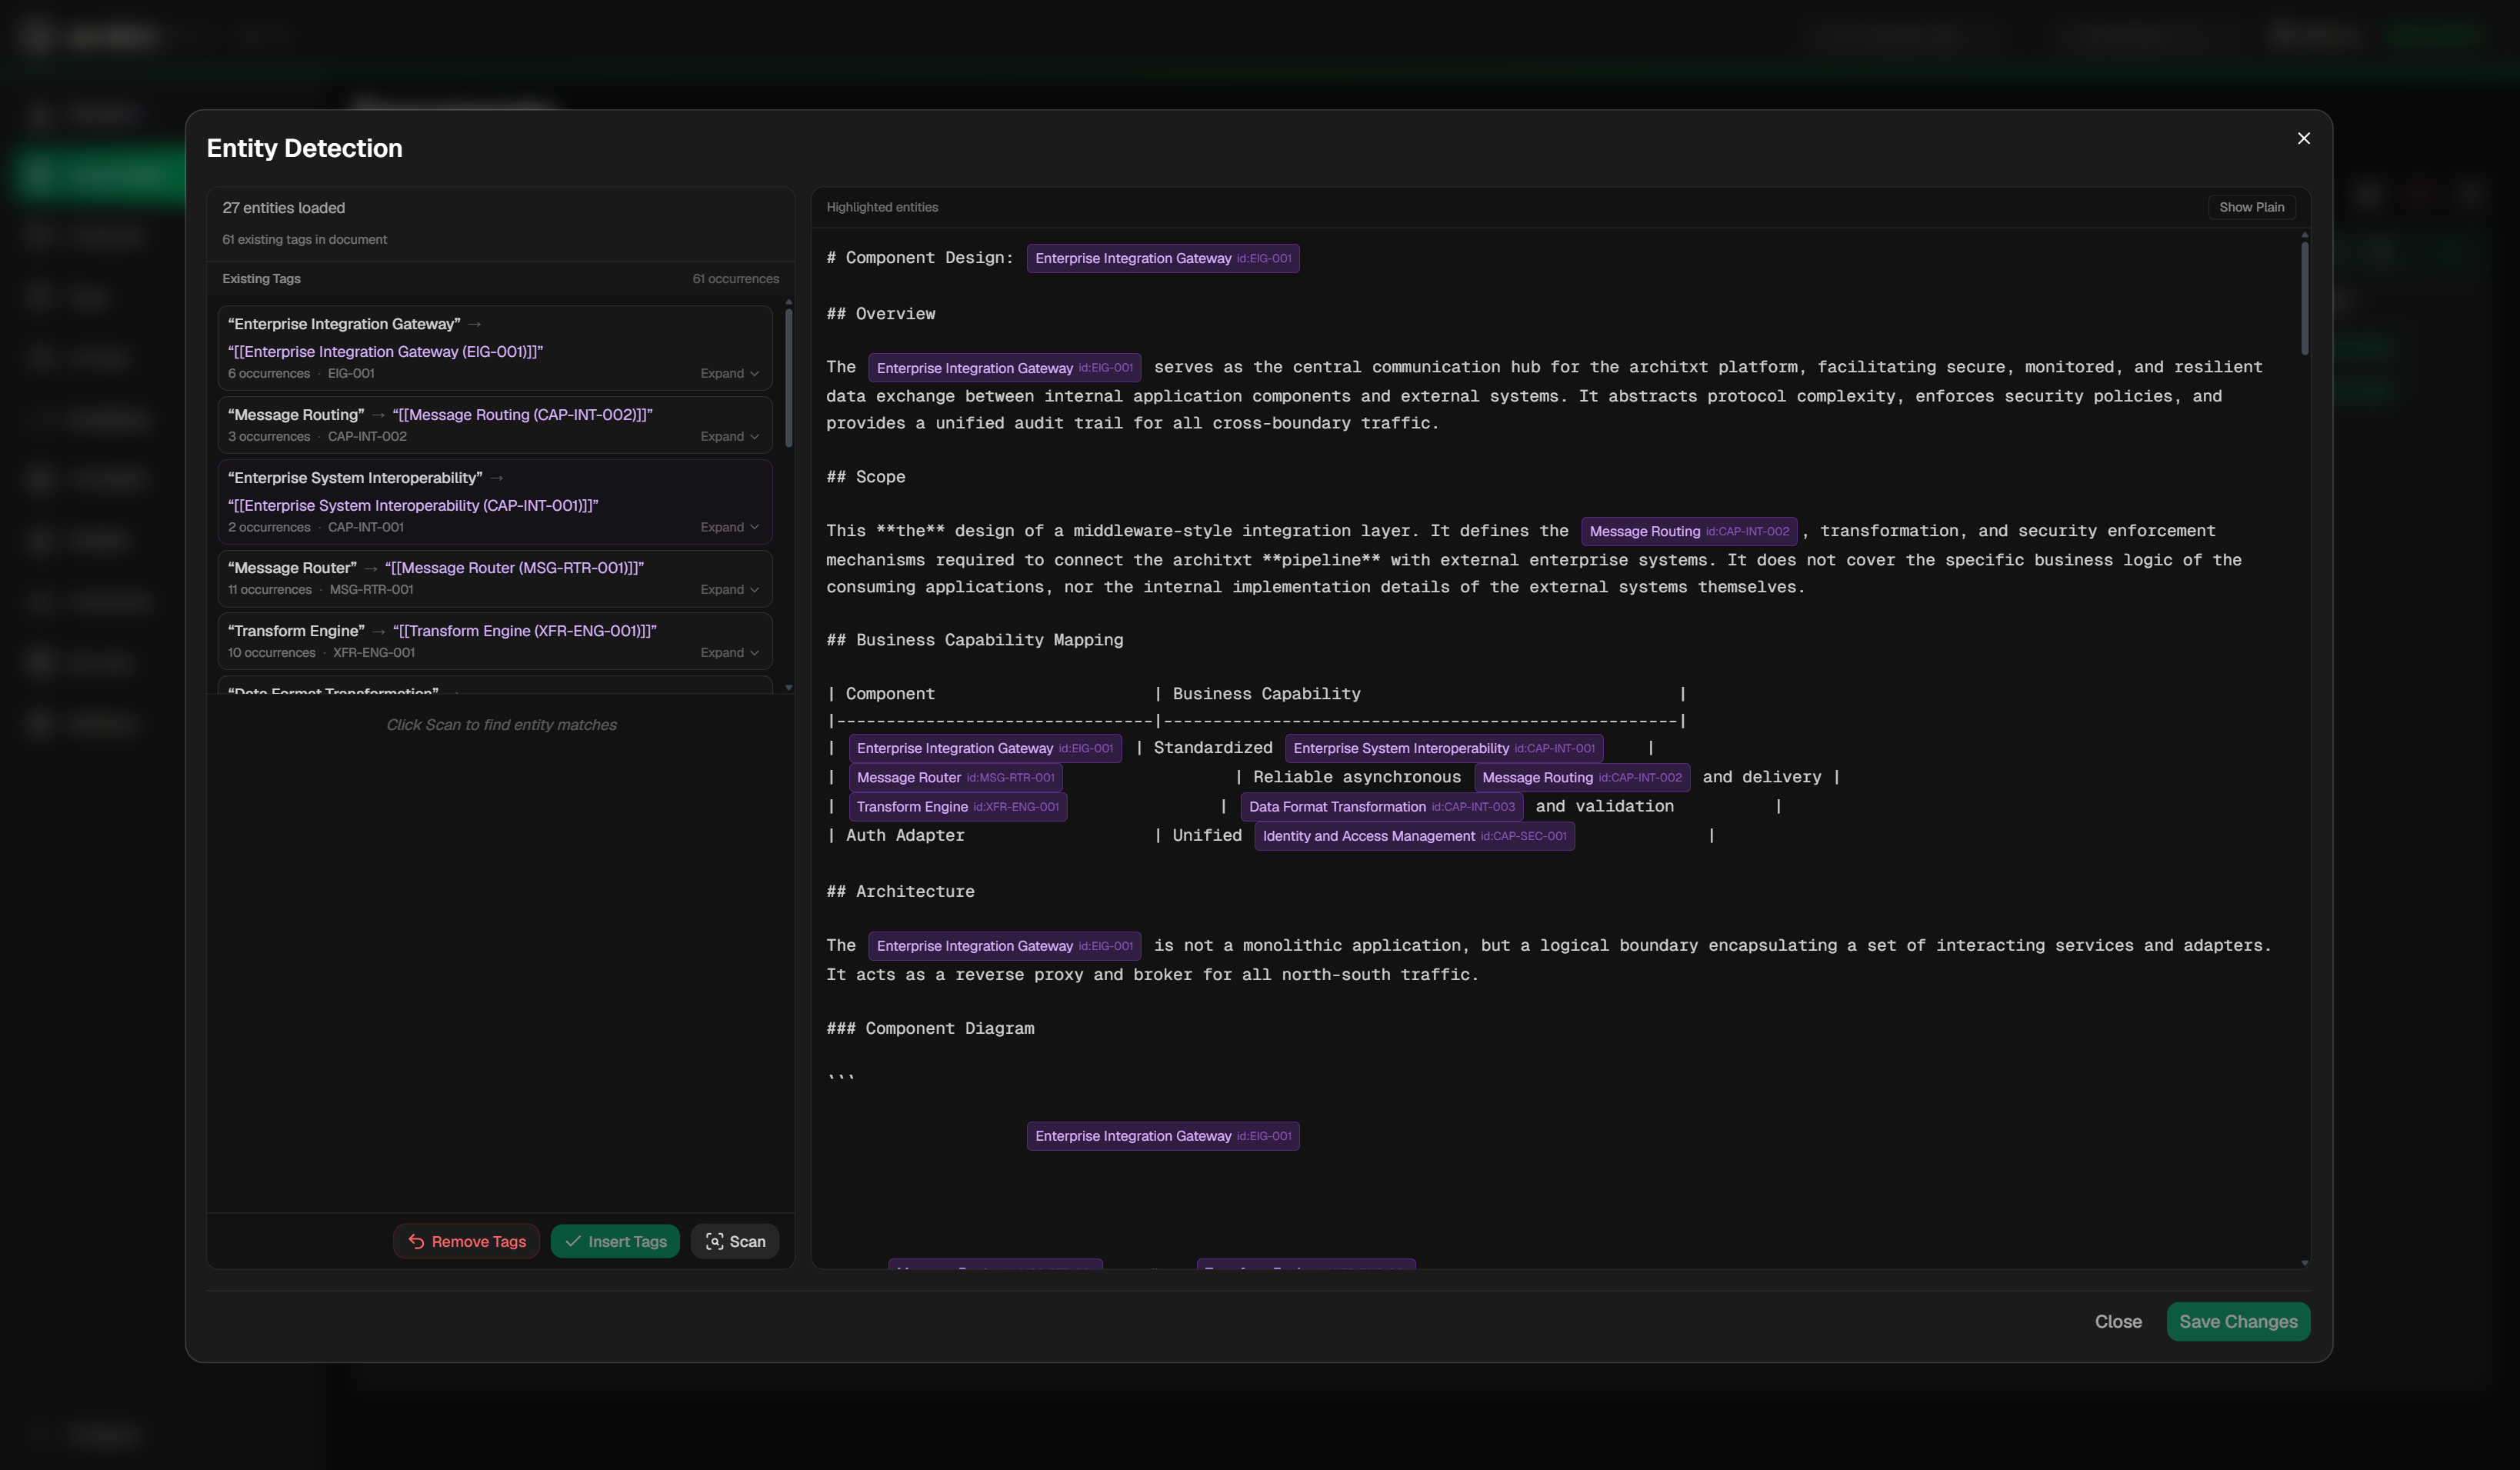Screen dimensions: 2520x1470
Task: Click the "Highlighted entities" pane label
Action: coord(882,207)
